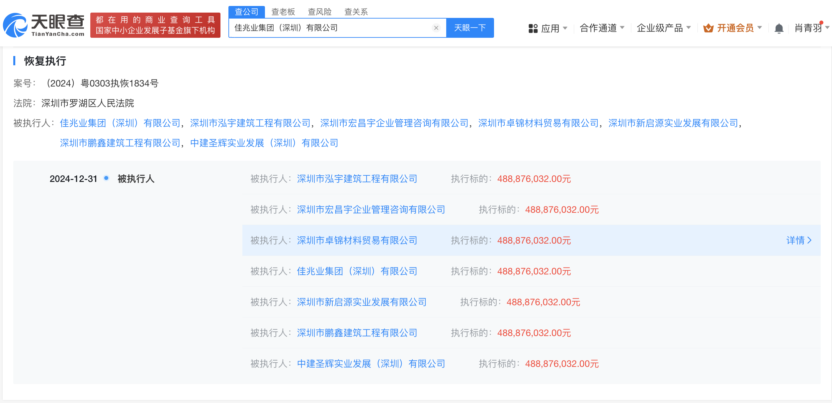Open 深圳市新启源实业发展有限公司 in the header list
The height and width of the screenshot is (403, 832).
[x=673, y=123]
